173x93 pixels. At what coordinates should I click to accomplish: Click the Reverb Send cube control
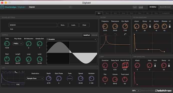[x=125, y=65]
